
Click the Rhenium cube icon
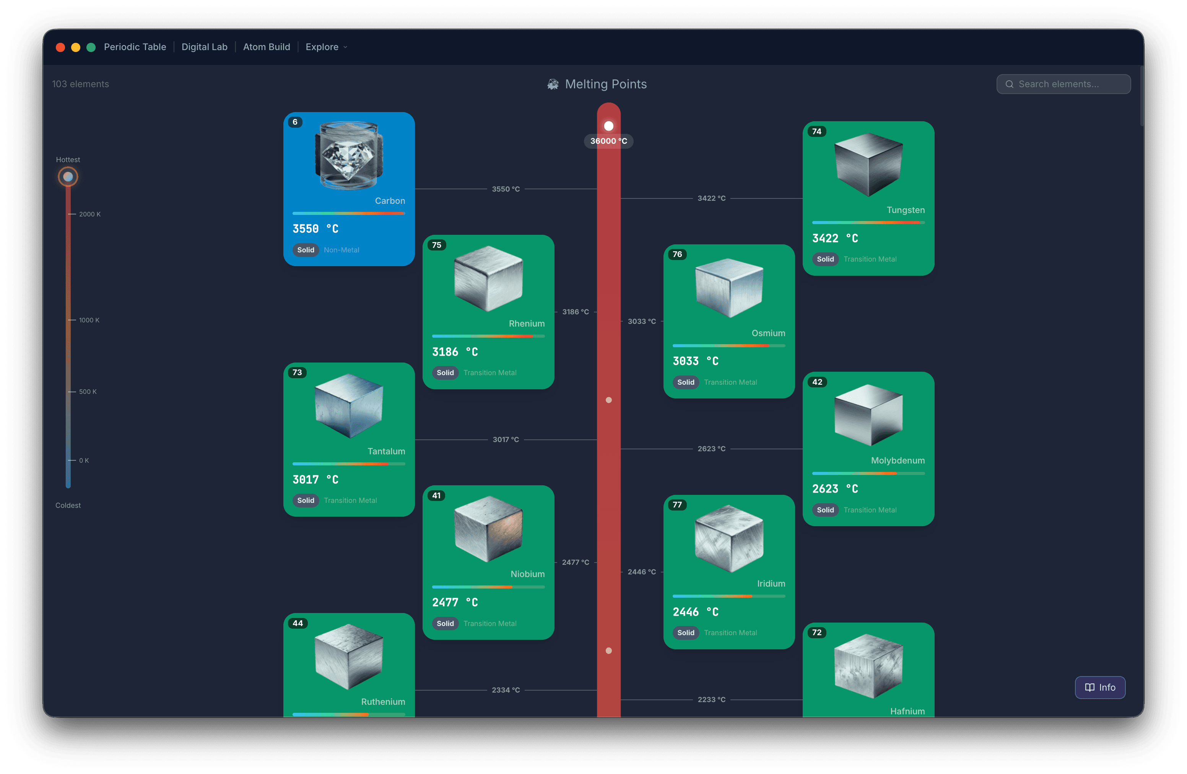point(488,278)
